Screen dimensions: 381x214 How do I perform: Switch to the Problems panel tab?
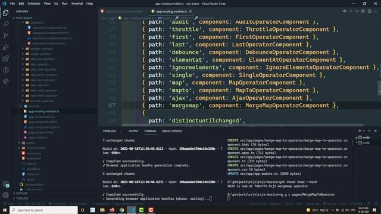[x=110, y=131]
